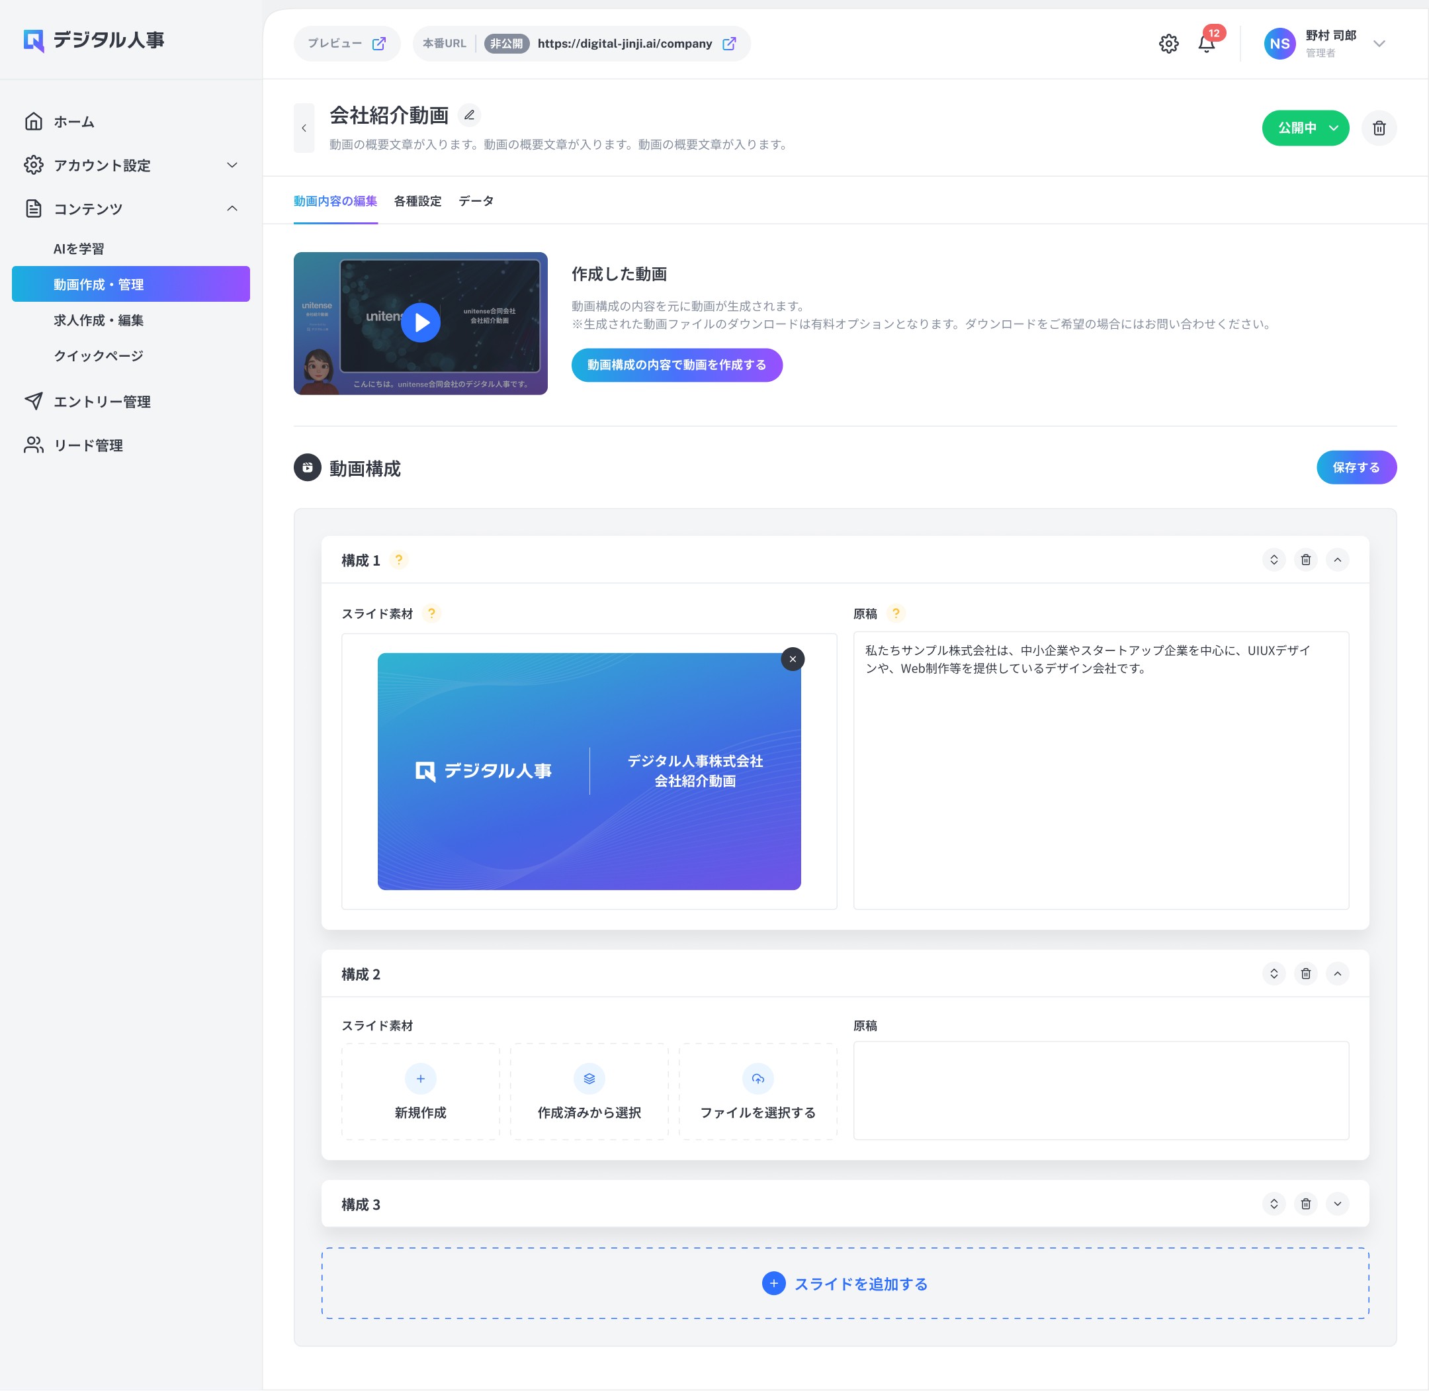
Task: Delete the video using top trash icon
Action: [1379, 128]
